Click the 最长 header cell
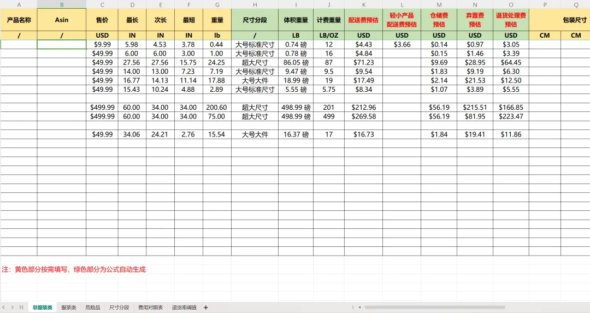 click(132, 20)
